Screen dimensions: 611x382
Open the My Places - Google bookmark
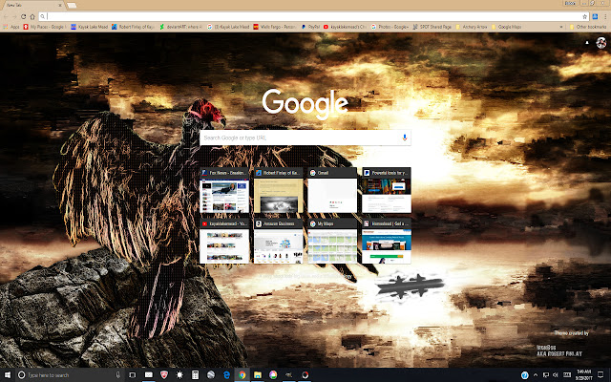pos(45,27)
